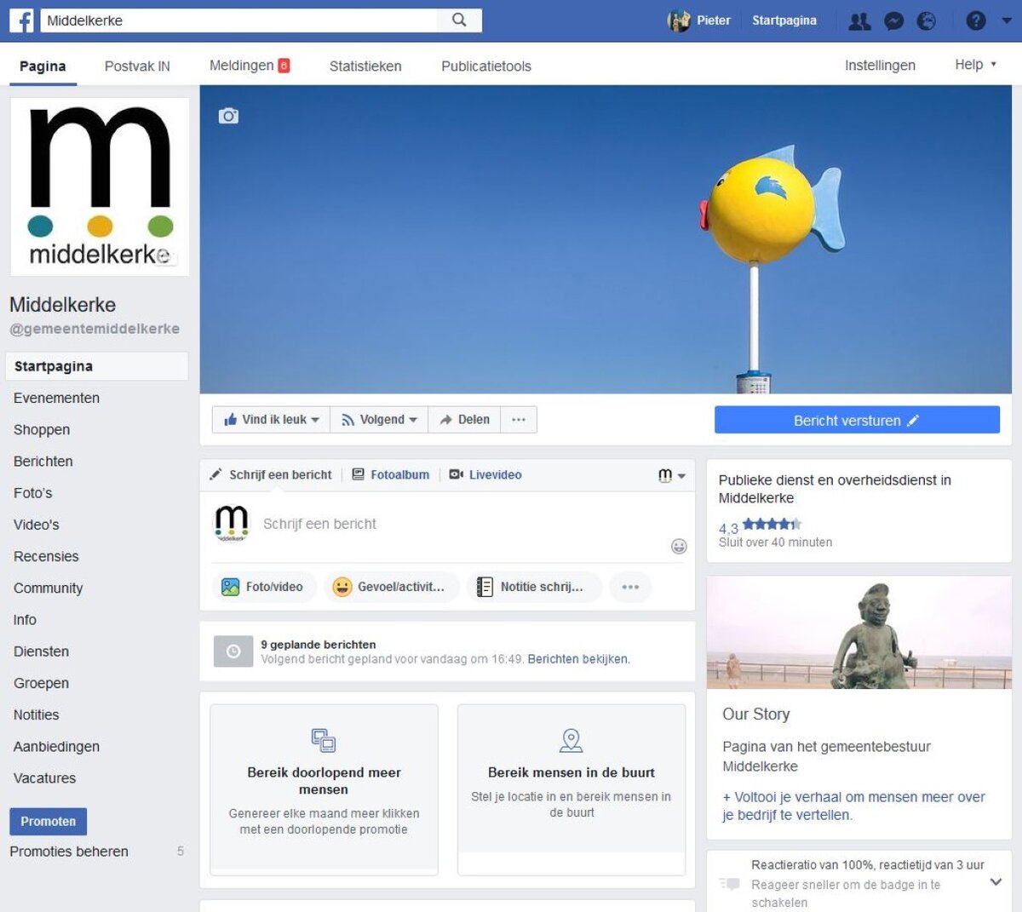Open Meldingen tab
1022x912 pixels.
click(x=250, y=66)
